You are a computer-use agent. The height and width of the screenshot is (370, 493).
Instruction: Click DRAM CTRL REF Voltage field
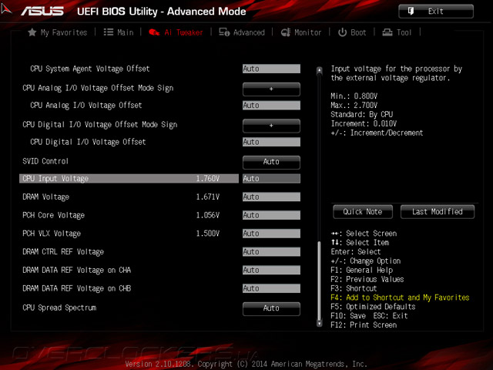pyautogui.click(x=271, y=251)
